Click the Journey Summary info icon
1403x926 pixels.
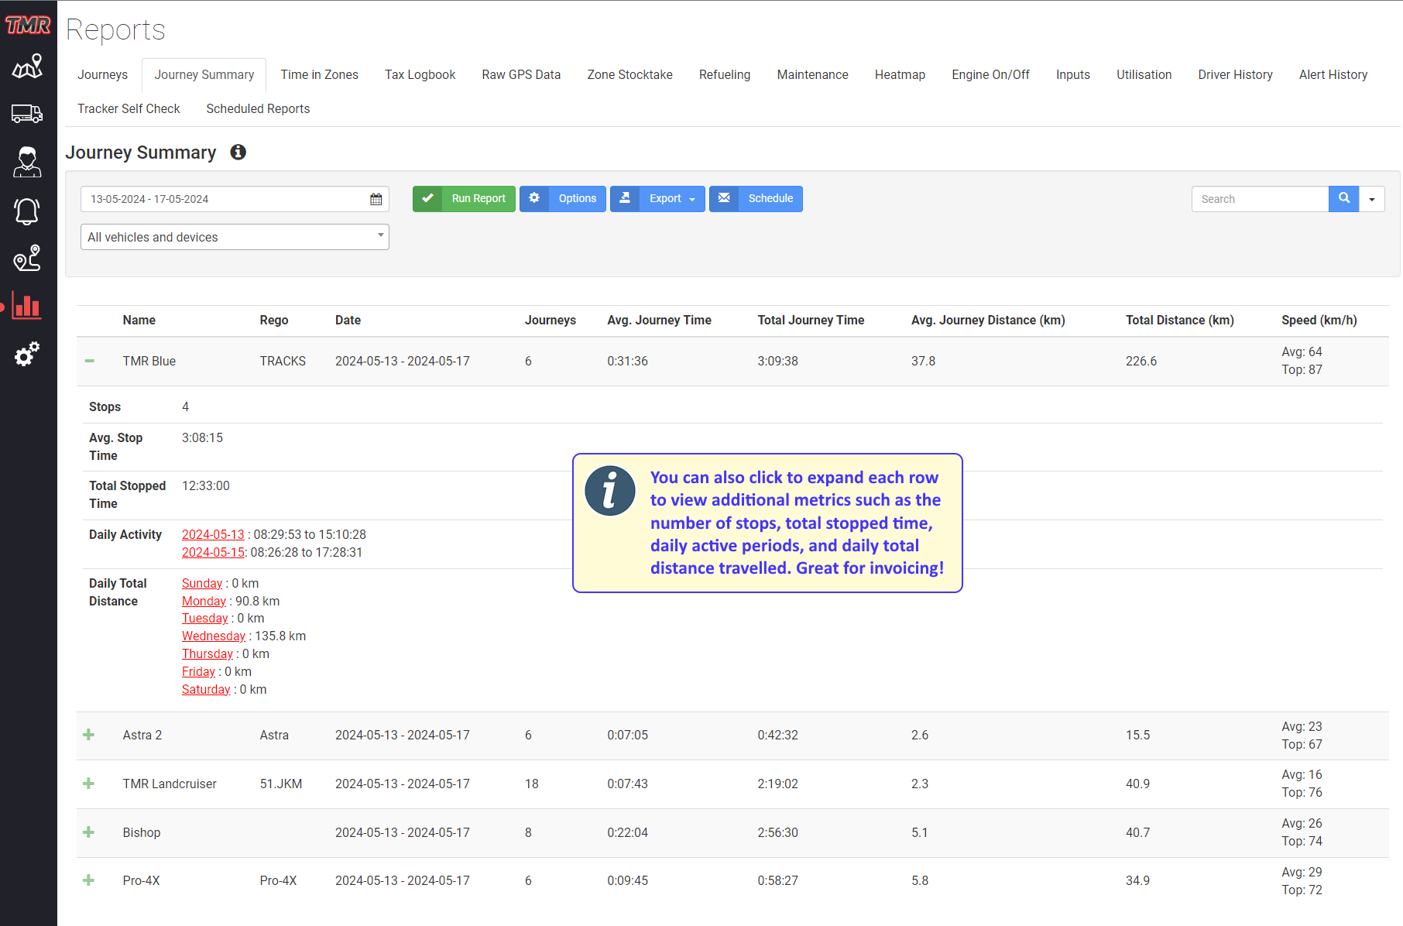[238, 153]
